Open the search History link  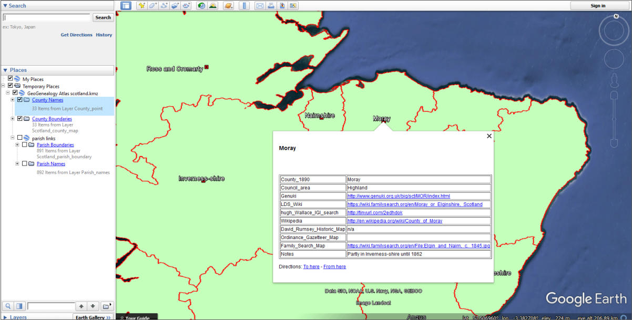coord(104,35)
